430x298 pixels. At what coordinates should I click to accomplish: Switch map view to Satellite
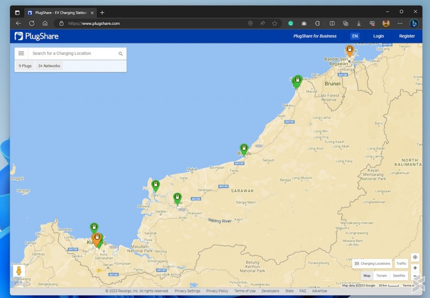pyautogui.click(x=399, y=276)
